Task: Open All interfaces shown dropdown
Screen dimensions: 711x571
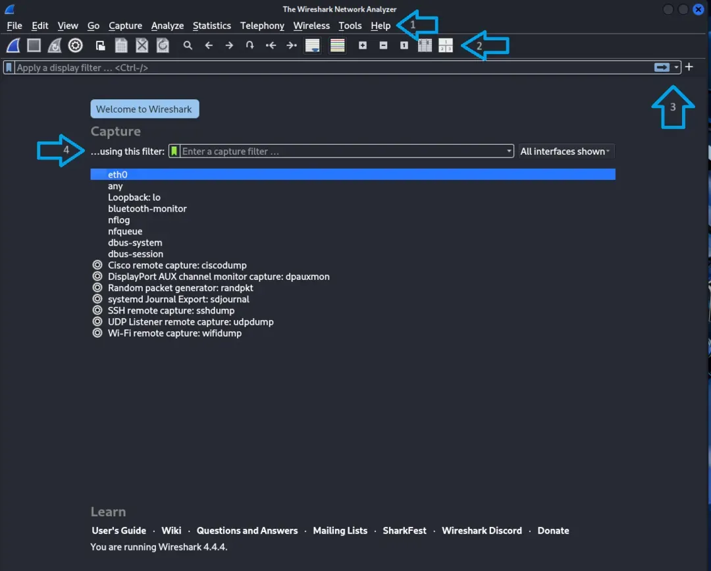Action: point(565,151)
